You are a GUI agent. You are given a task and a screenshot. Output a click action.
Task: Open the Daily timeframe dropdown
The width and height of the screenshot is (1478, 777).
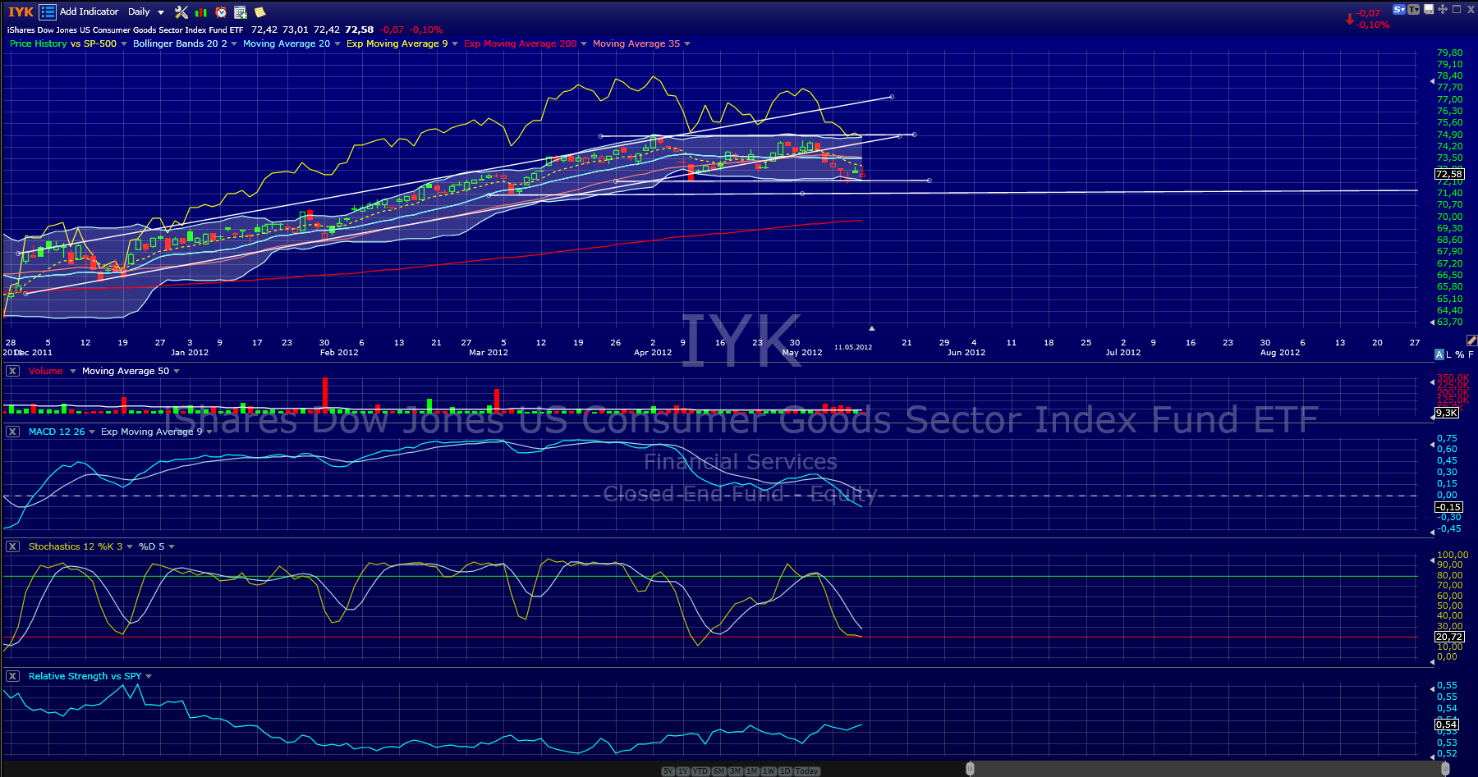146,11
